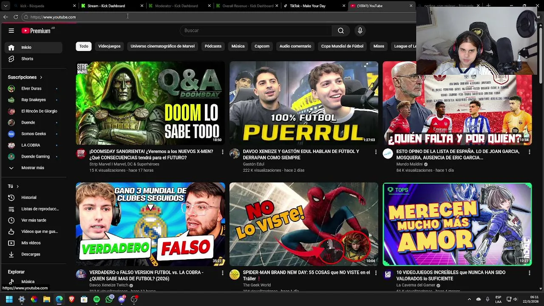Click the Buscar search field

click(256, 31)
